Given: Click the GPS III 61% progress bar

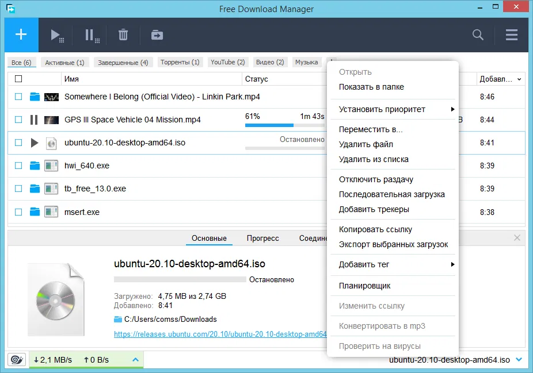Looking at the screenshot, I should coord(285,125).
